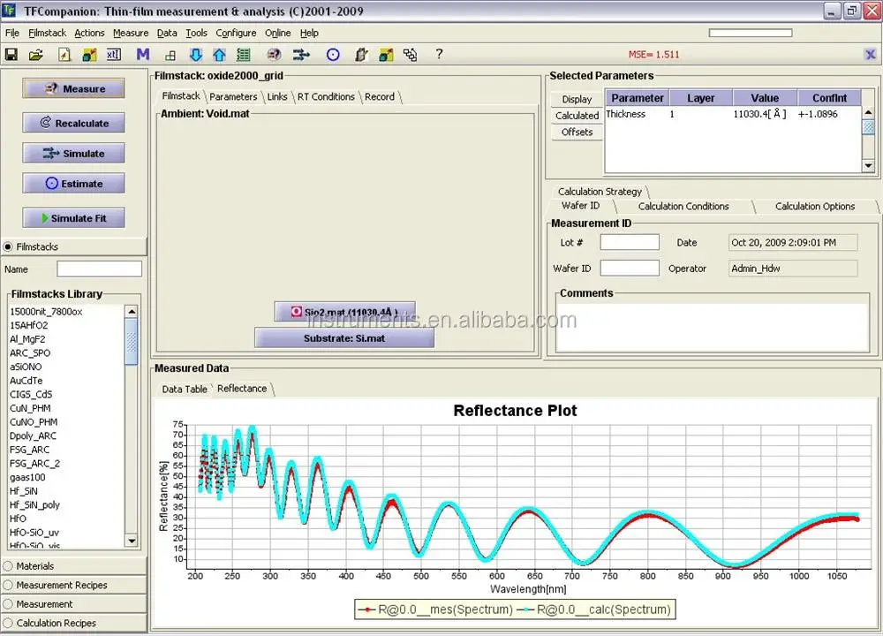The width and height of the screenshot is (883, 636).
Task: Select the Measurement Recipes radio button
Action: (9, 585)
